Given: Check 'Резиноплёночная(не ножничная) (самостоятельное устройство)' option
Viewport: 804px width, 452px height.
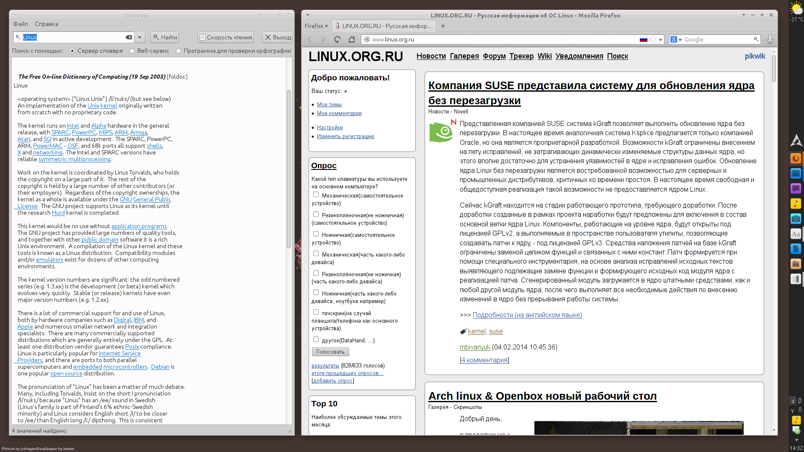Looking at the screenshot, I should click(x=316, y=214).
